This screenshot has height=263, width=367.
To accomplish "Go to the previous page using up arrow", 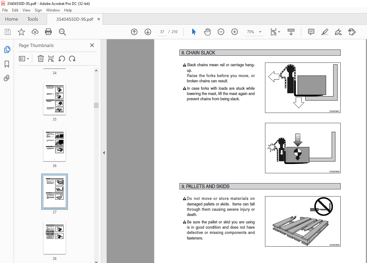I will click(134, 32).
